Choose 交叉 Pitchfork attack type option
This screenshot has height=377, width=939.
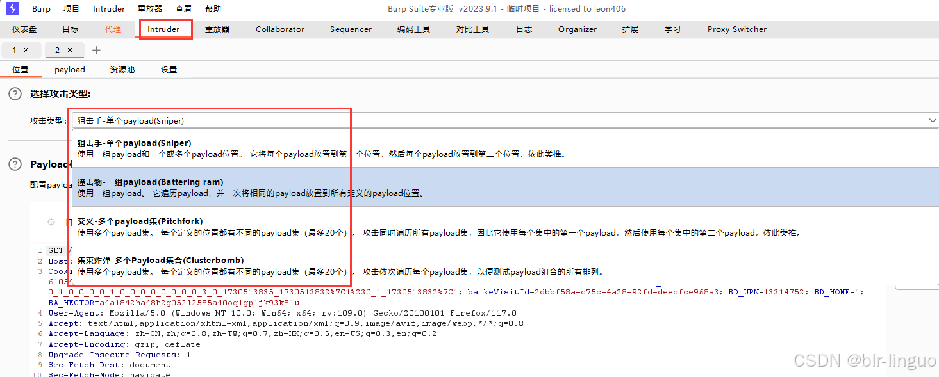[506, 227]
